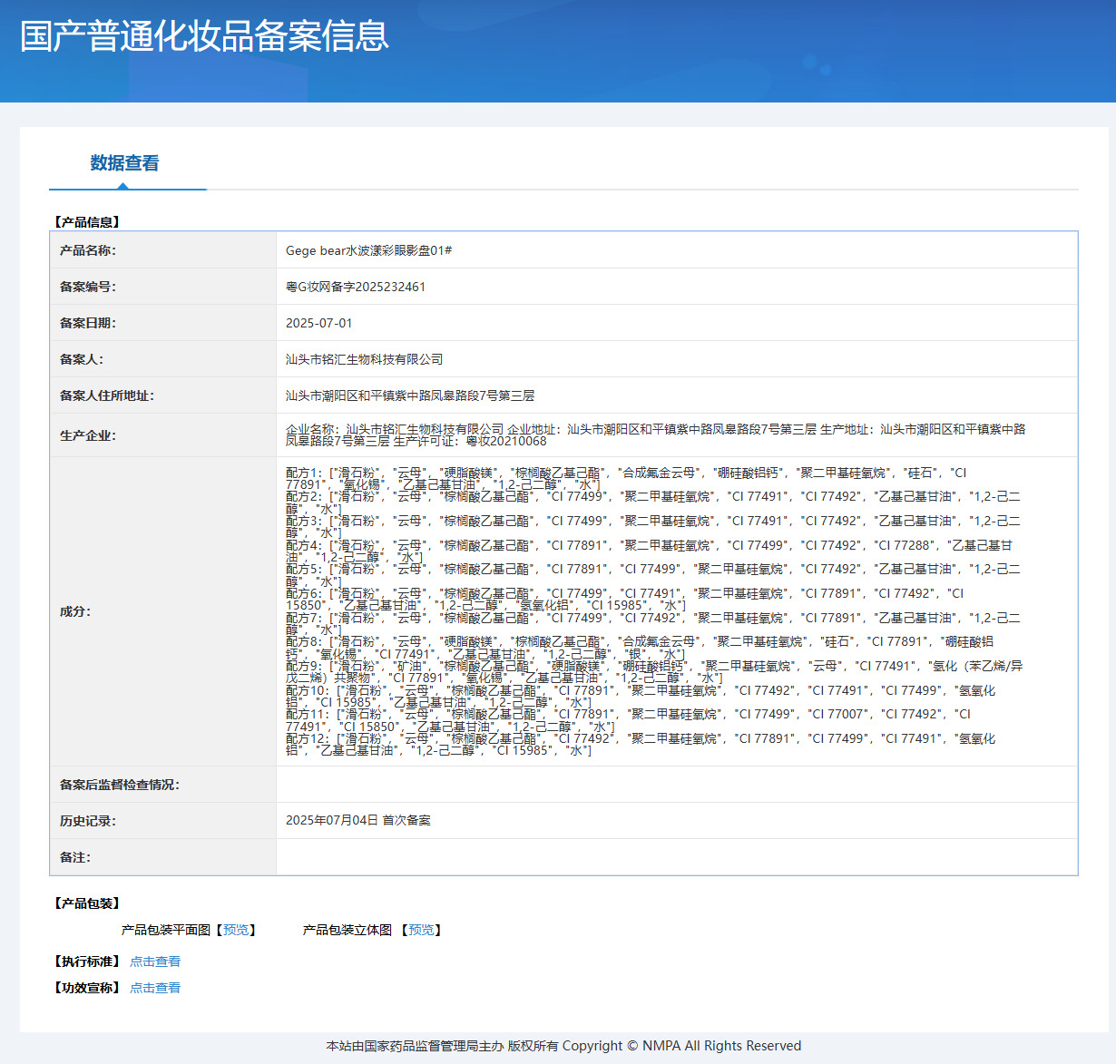
Task: Select the 备案日期 row label
Action: click(88, 323)
